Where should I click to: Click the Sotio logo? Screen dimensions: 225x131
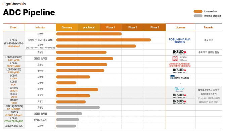click(179, 89)
